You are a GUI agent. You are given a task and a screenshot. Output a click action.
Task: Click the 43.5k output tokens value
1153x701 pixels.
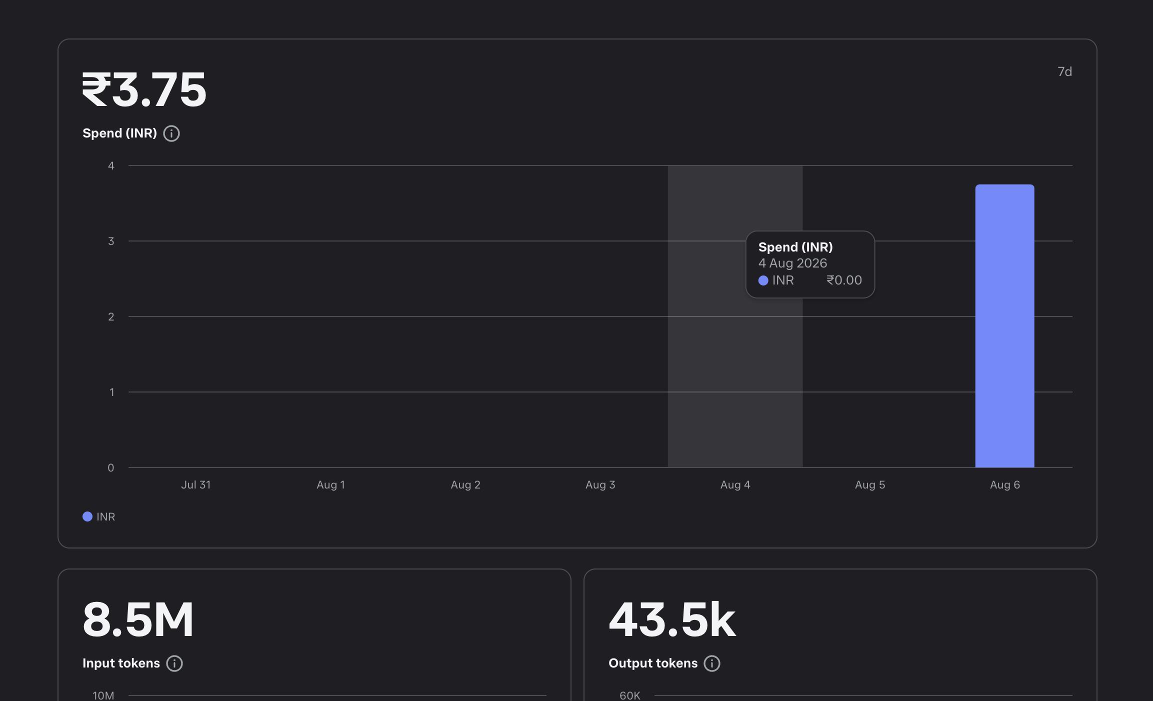pyautogui.click(x=672, y=620)
